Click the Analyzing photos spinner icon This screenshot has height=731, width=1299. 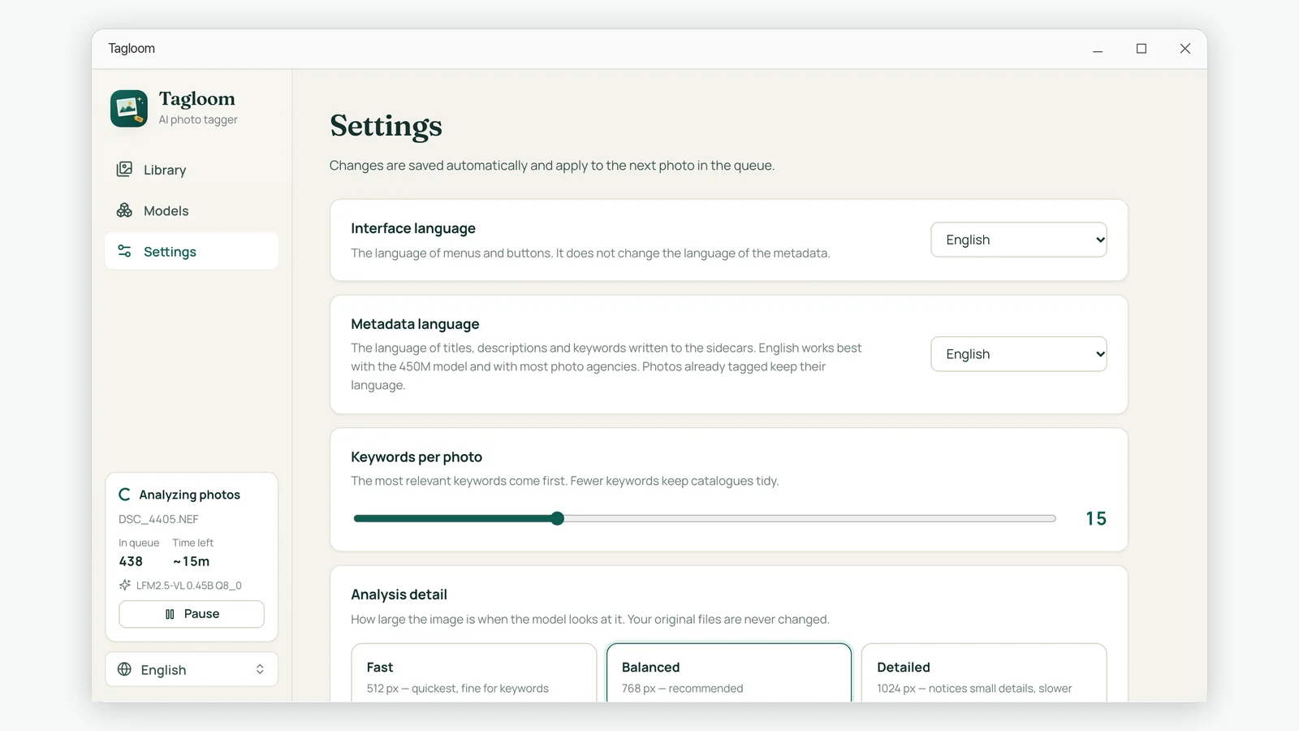pos(124,495)
